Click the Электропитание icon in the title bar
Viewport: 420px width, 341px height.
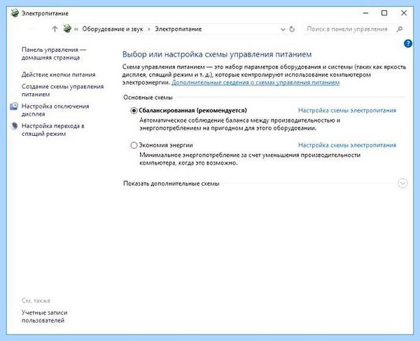[x=15, y=13]
